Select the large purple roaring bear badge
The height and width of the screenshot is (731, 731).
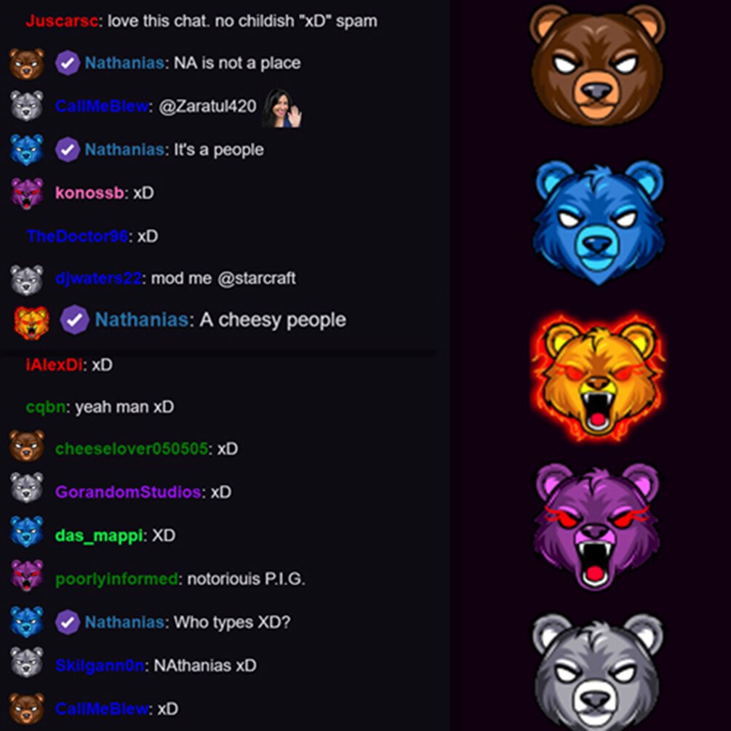596,527
